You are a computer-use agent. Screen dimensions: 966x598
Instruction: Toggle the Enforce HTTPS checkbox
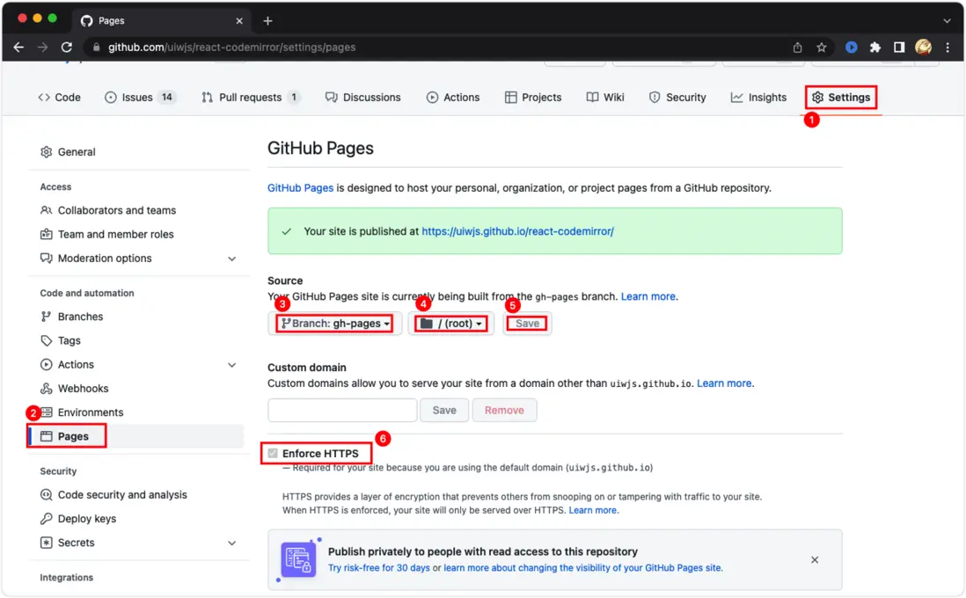click(274, 454)
